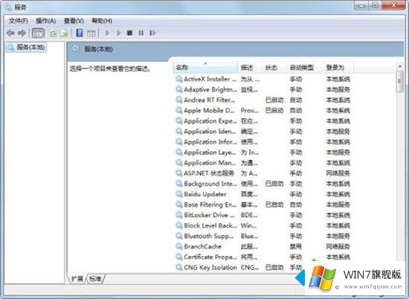Select the BranchCache service

[x=263, y=246]
